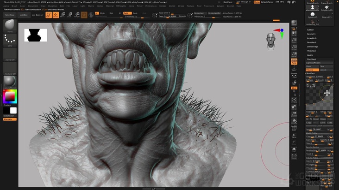
Task: Pick a color in the color picker square
Action: tap(10, 96)
